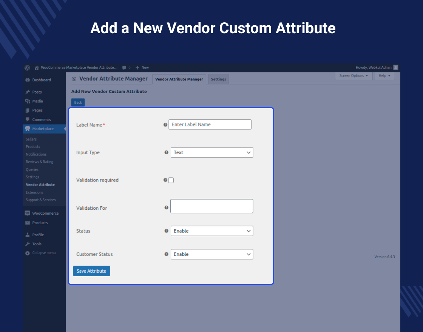Click the WooCommerce icon in sidebar
This screenshot has width=423, height=332.
point(28,213)
